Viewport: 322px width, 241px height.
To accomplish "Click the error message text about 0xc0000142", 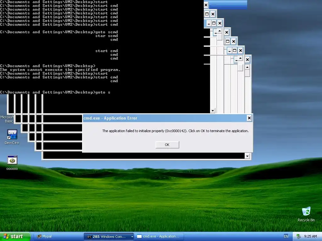I will point(175,131).
